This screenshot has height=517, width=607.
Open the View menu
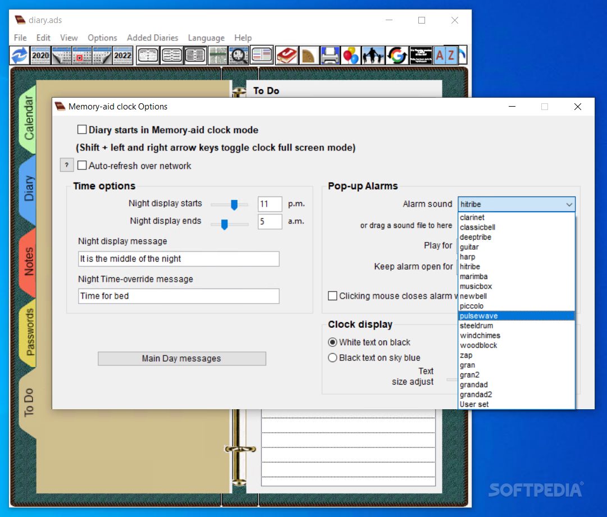point(69,38)
